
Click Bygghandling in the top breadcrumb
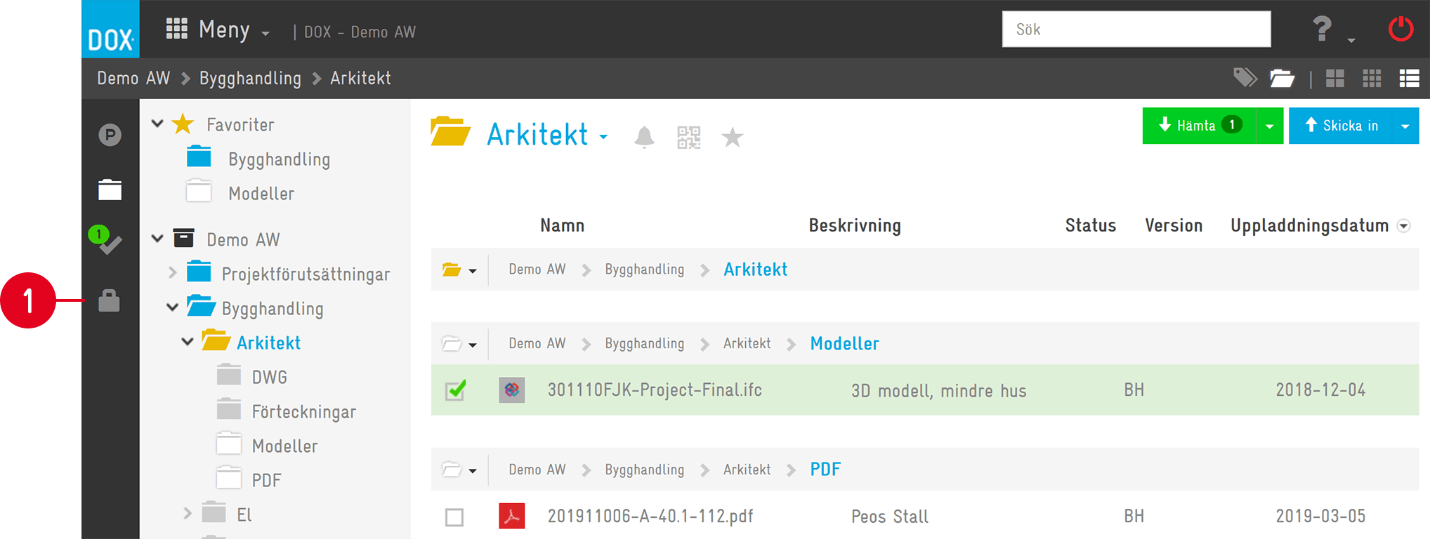(x=250, y=78)
